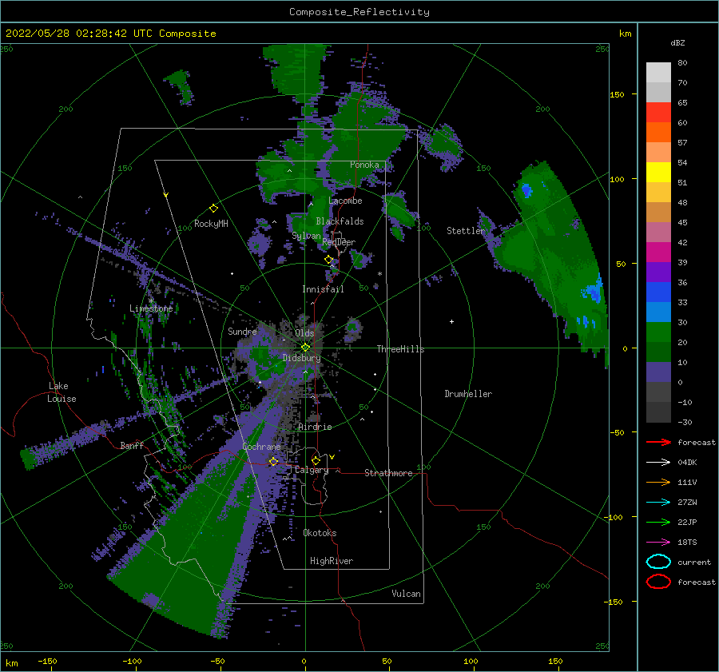The height and width of the screenshot is (672, 719).
Task: Click the yellow 51-54 dBZ swatch
Action: [x=658, y=173]
